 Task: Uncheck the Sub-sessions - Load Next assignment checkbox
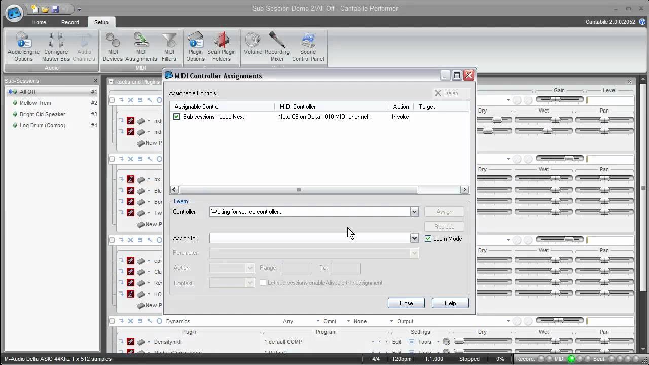tap(176, 117)
